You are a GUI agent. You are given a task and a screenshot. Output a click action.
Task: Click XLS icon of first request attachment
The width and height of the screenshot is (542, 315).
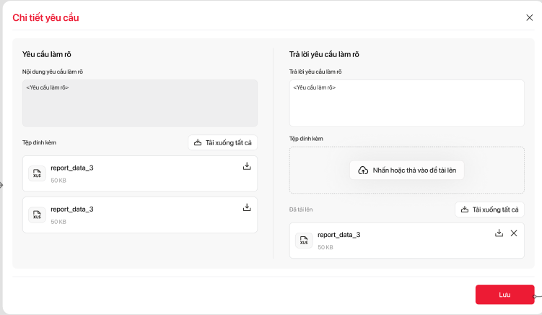pyautogui.click(x=37, y=173)
